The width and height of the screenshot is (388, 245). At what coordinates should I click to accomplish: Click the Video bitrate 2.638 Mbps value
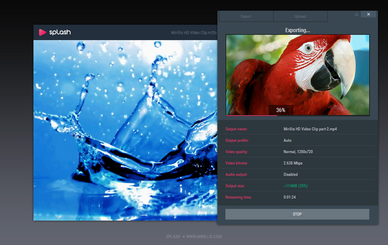(x=293, y=163)
